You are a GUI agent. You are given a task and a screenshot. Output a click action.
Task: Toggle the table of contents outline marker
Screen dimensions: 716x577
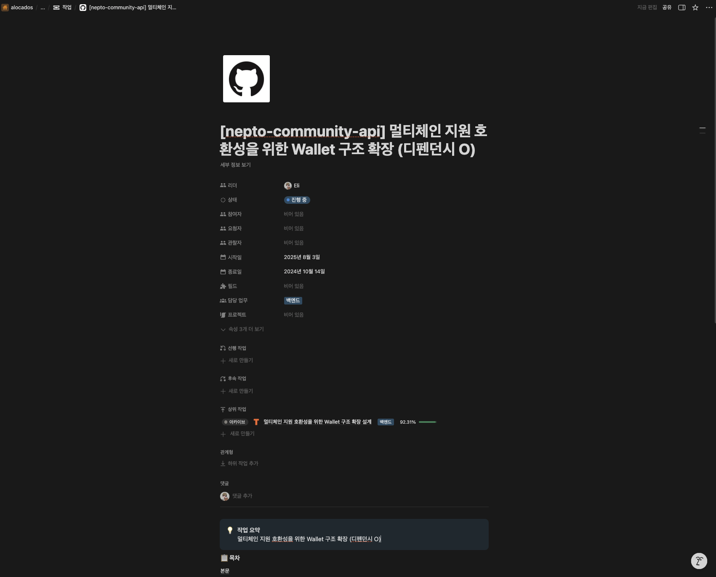coord(703,131)
